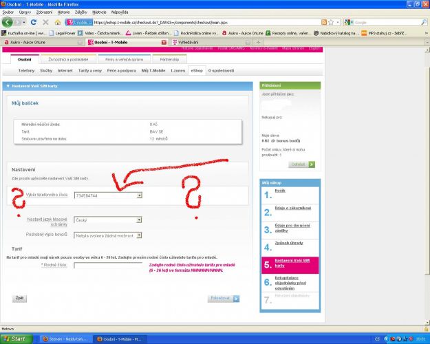This screenshot has width=430, height=344.
Task: Switch to Seznam taskbar window
Action: tap(66, 339)
